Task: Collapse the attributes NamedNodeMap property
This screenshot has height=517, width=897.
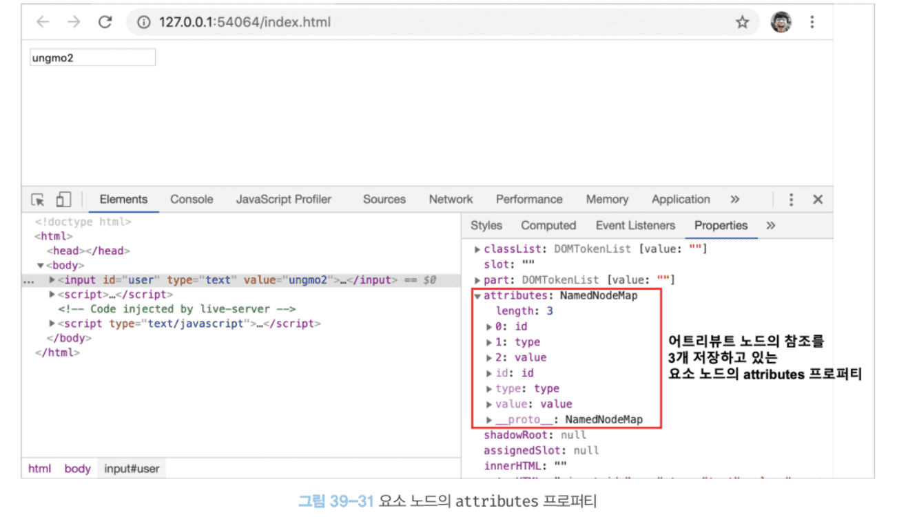Action: click(477, 296)
